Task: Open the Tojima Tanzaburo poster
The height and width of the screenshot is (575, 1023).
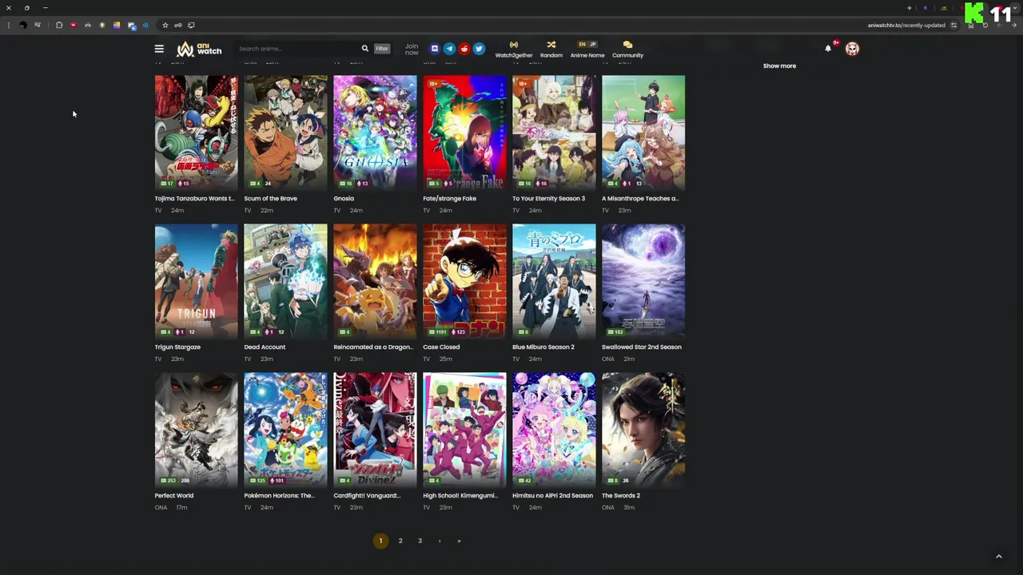Action: tap(196, 133)
